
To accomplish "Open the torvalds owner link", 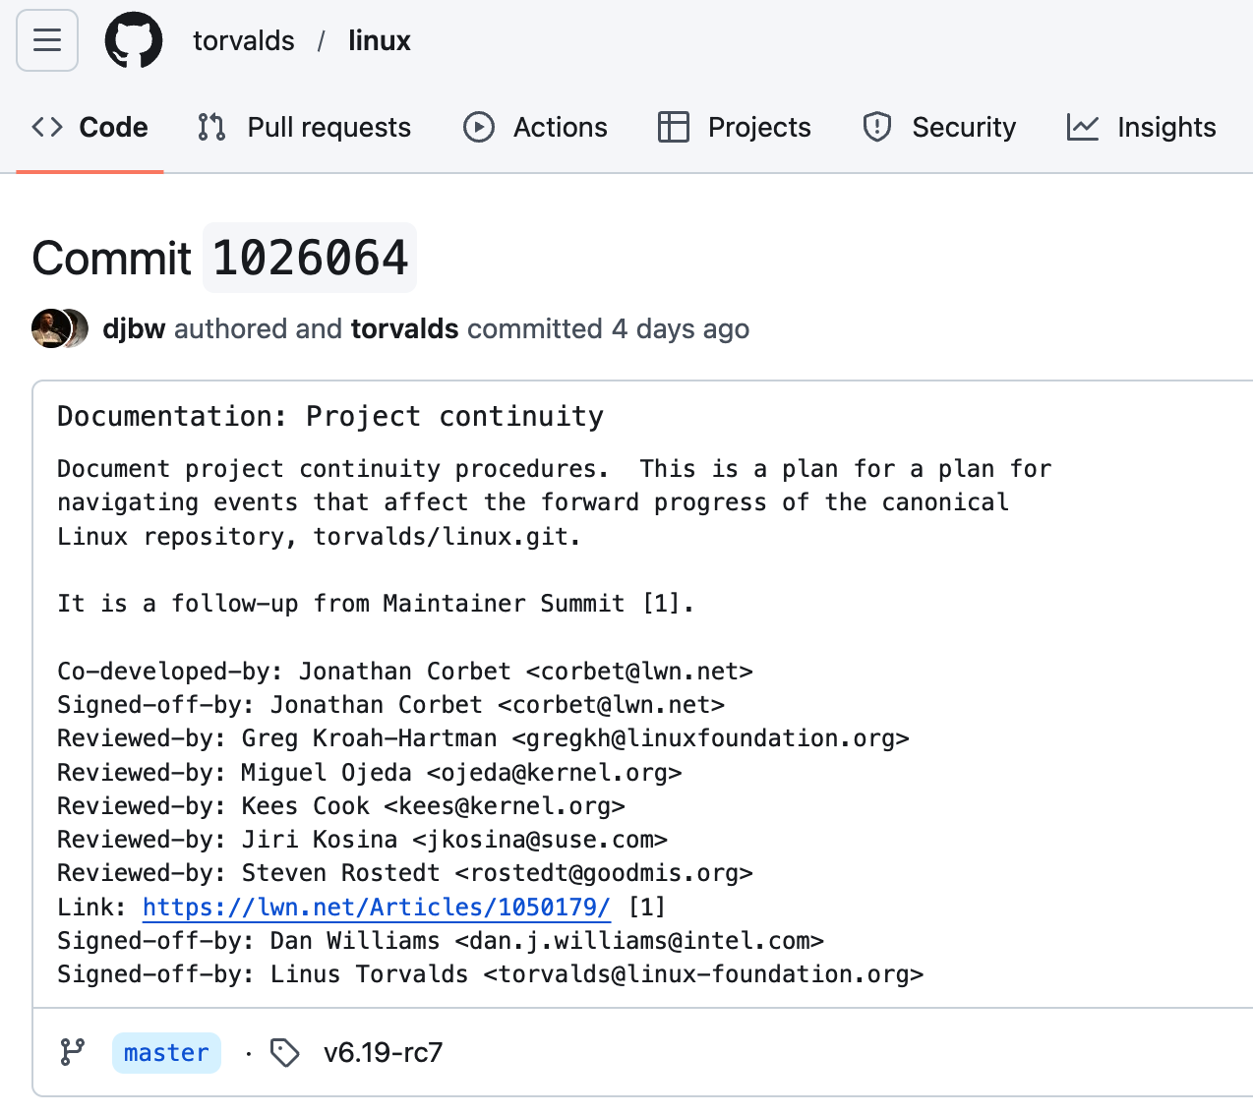I will [243, 40].
